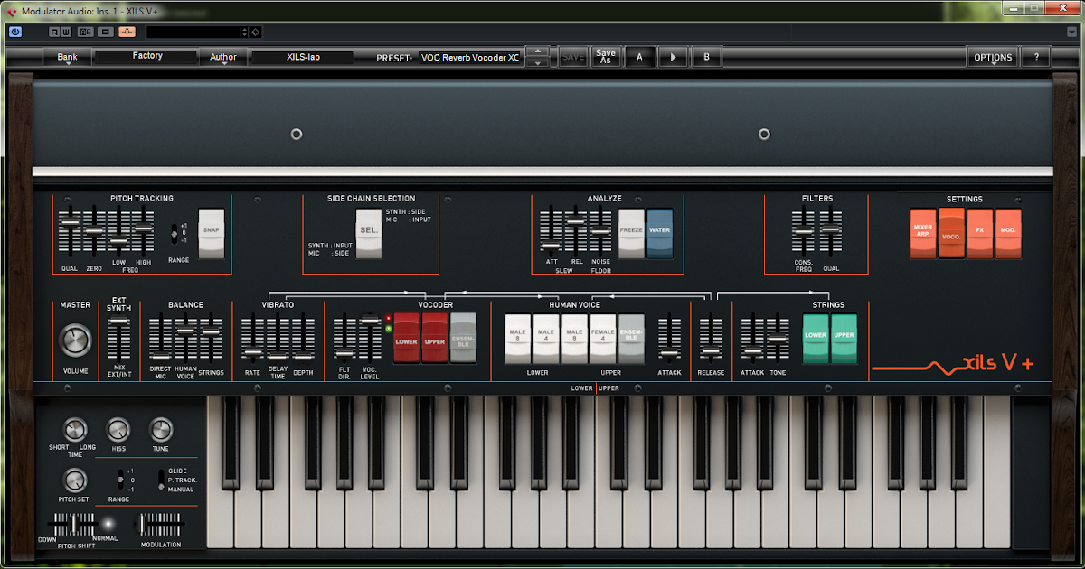
Task: Open the diamond preset management icon
Action: coord(256,32)
